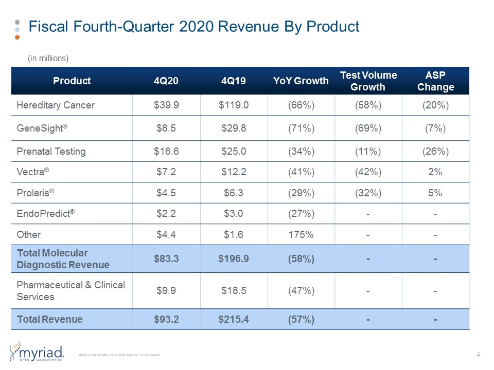The image size is (494, 370).
Task: Click Other YoY growth 175%
Action: tap(301, 235)
